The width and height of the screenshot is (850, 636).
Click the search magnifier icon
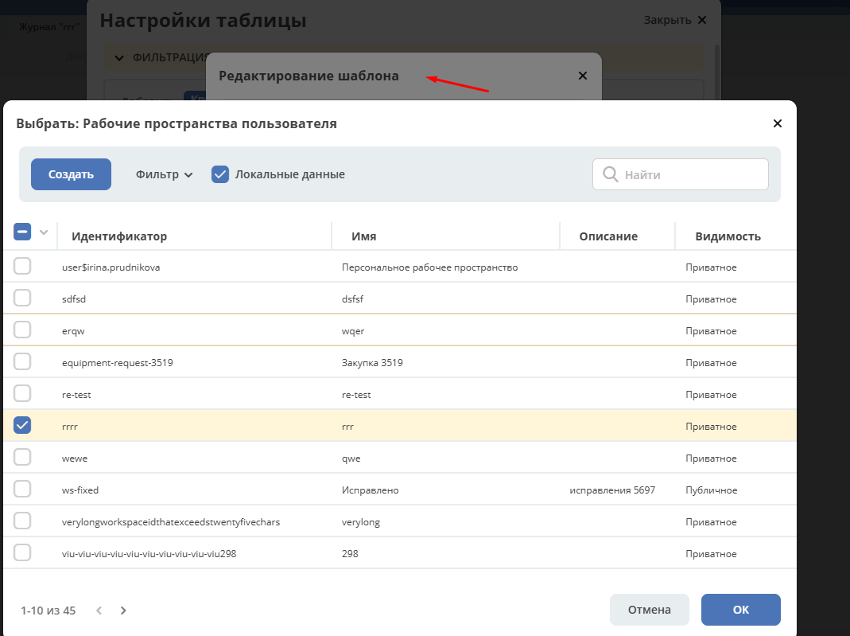pyautogui.click(x=611, y=174)
